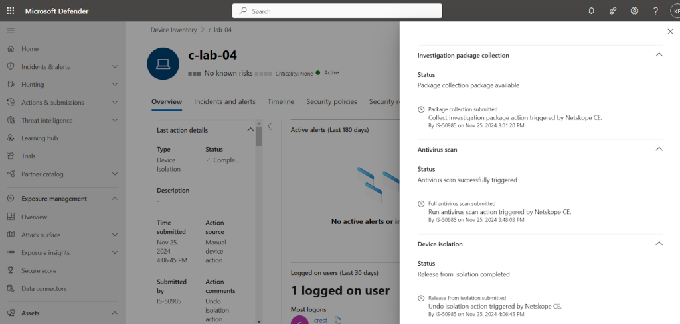
Task: Open the help question mark icon
Action: point(655,11)
